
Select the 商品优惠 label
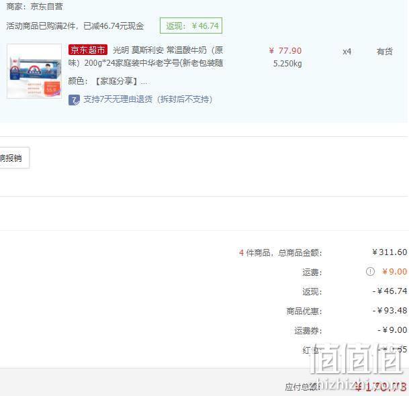304,311
